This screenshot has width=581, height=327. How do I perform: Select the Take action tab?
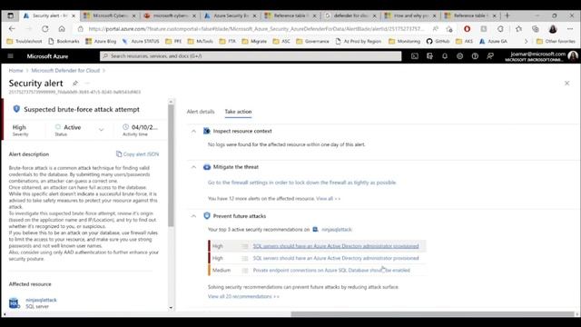point(238,111)
